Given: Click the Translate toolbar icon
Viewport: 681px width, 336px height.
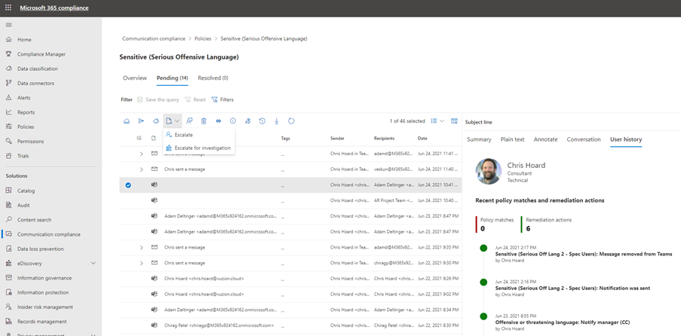Looking at the screenshot, I should [247, 121].
